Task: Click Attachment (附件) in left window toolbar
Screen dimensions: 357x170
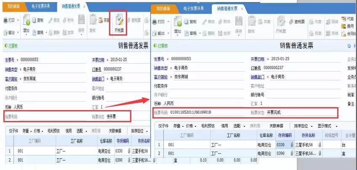Action: click(x=68, y=20)
